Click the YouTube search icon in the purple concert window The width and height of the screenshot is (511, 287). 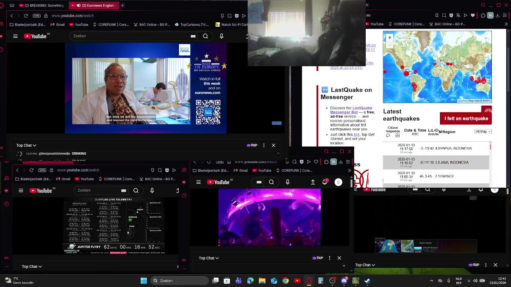pyautogui.click(x=271, y=182)
